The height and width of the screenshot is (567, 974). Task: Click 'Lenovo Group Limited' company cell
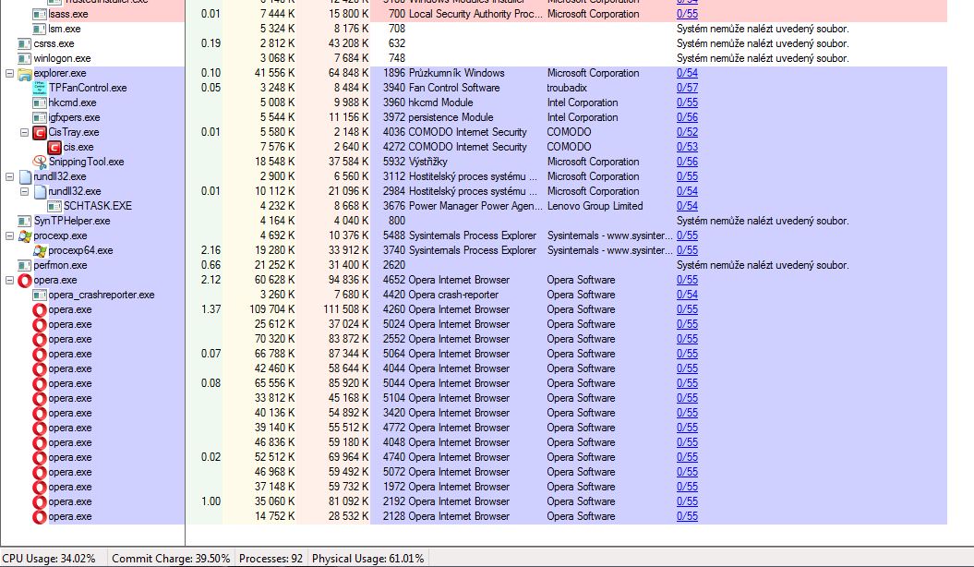595,206
